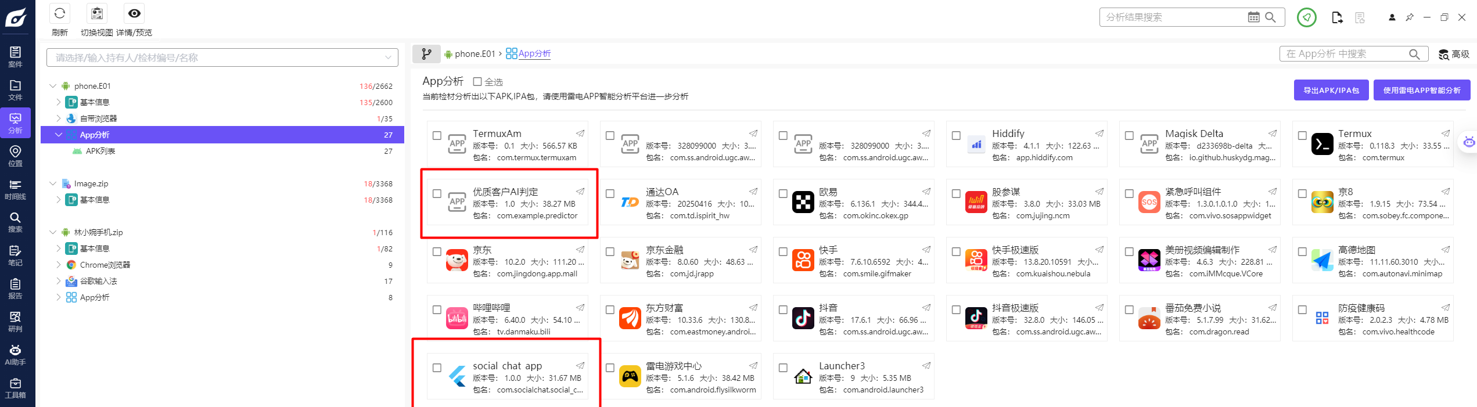Collapse the 林小婉手机.zip tree node
This screenshot has height=407, width=1477.
53,232
